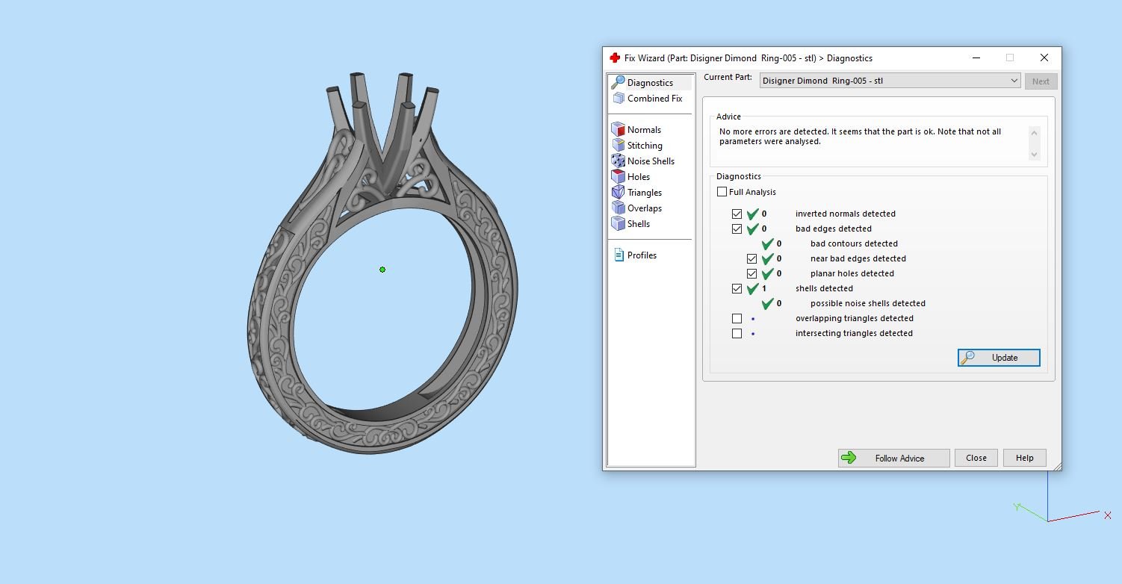Open the Normals fix page icon
This screenshot has height=584, width=1122.
(x=618, y=130)
